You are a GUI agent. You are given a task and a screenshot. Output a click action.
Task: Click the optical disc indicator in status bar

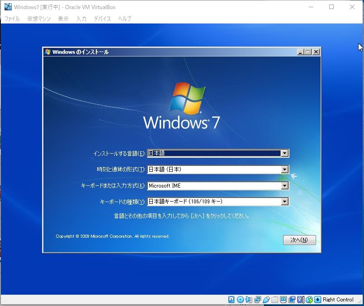click(x=240, y=300)
